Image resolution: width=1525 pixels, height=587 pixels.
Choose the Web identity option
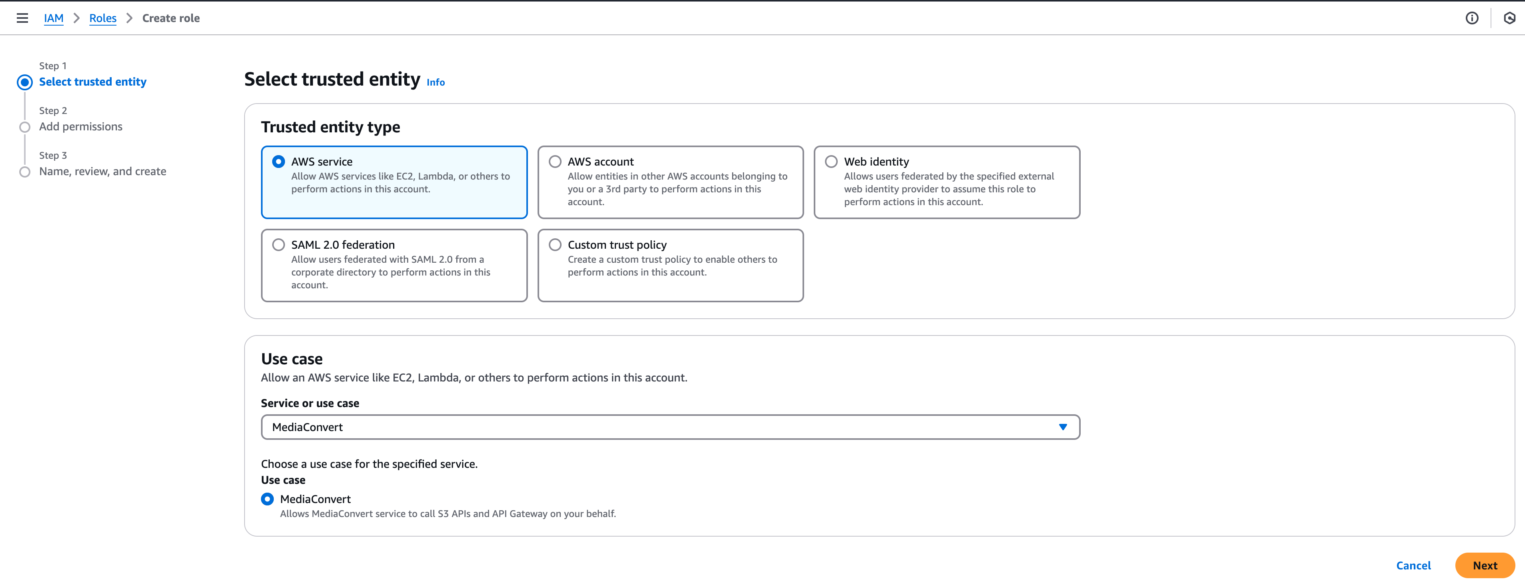(831, 162)
